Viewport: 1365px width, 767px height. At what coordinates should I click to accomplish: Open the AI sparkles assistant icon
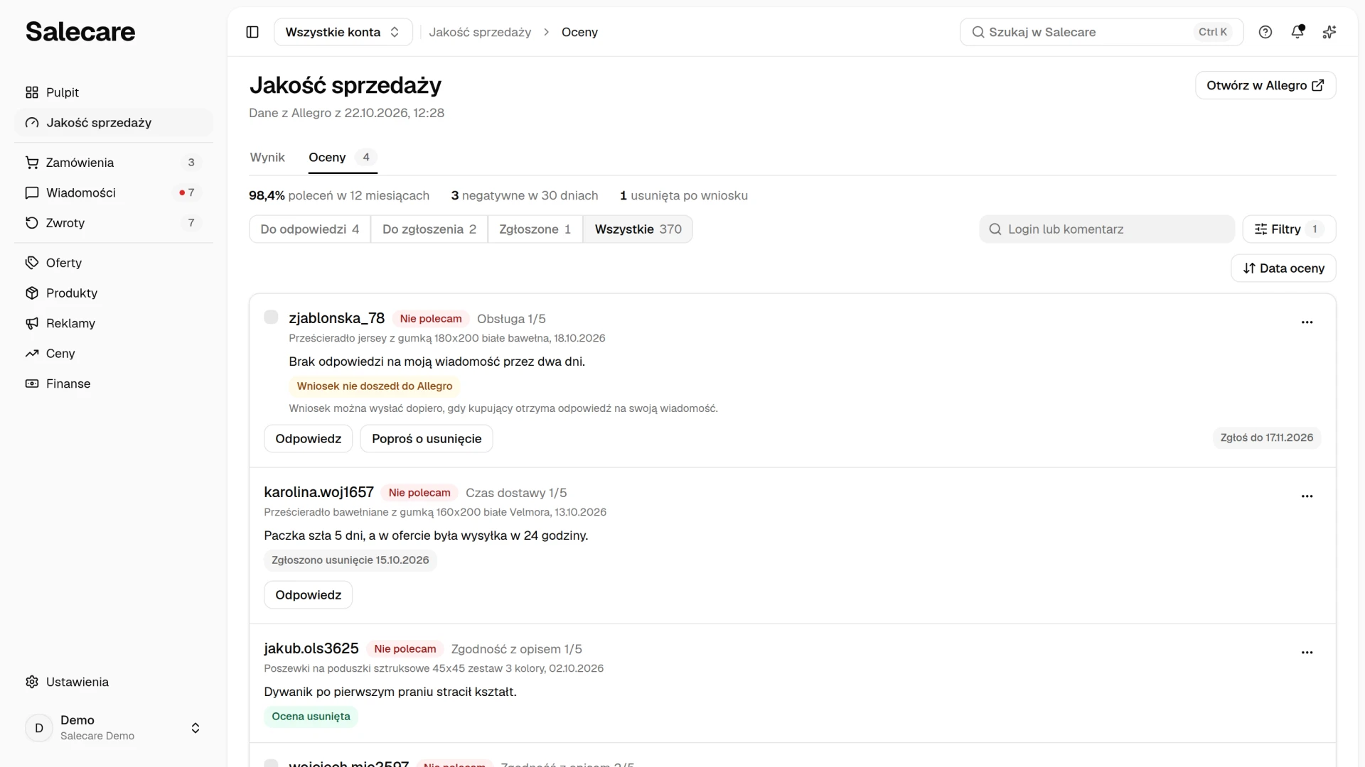coord(1329,32)
